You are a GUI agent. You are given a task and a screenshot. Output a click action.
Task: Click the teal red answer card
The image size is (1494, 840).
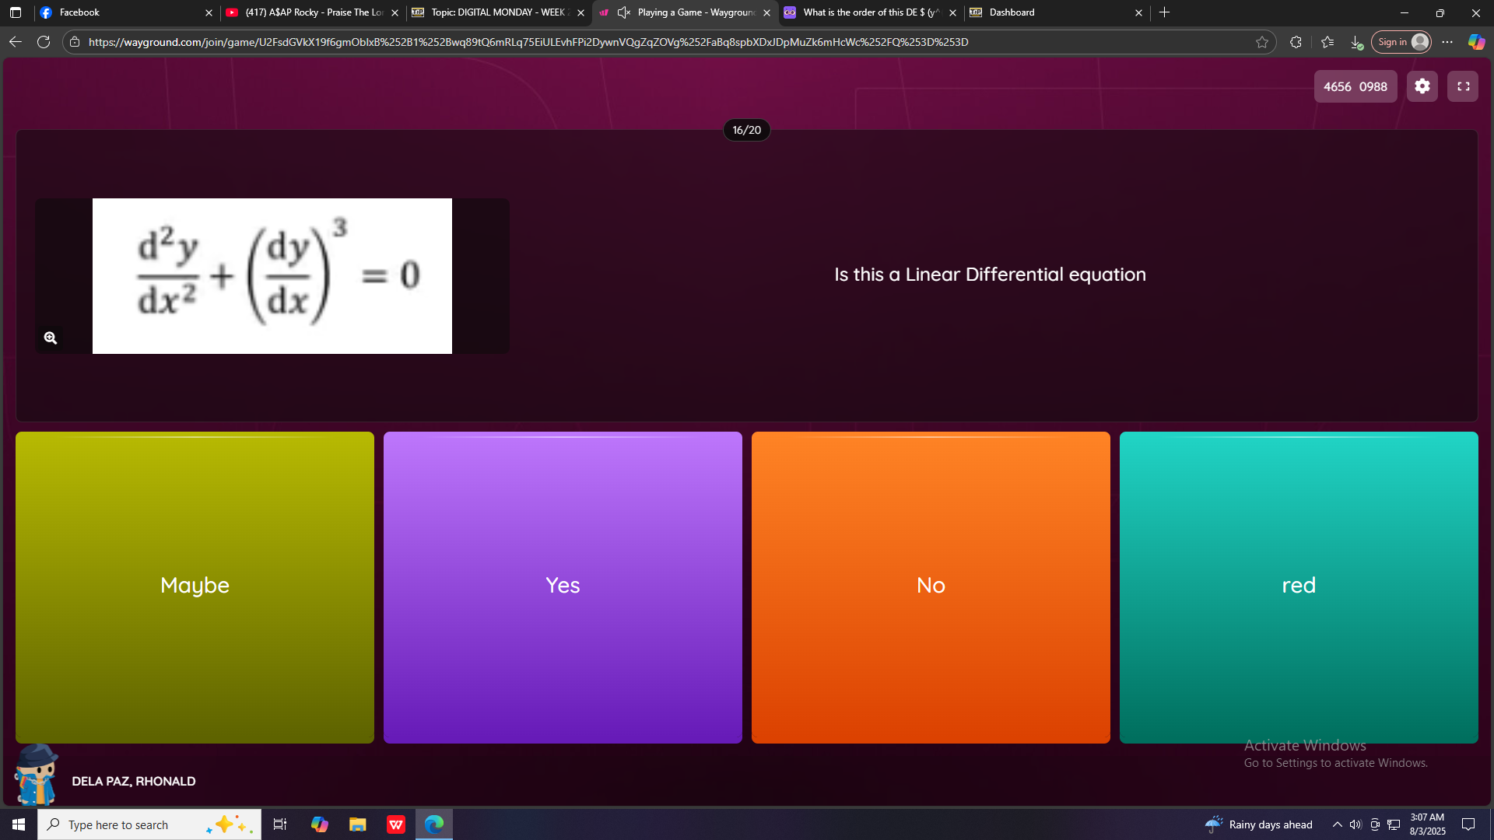(1298, 586)
